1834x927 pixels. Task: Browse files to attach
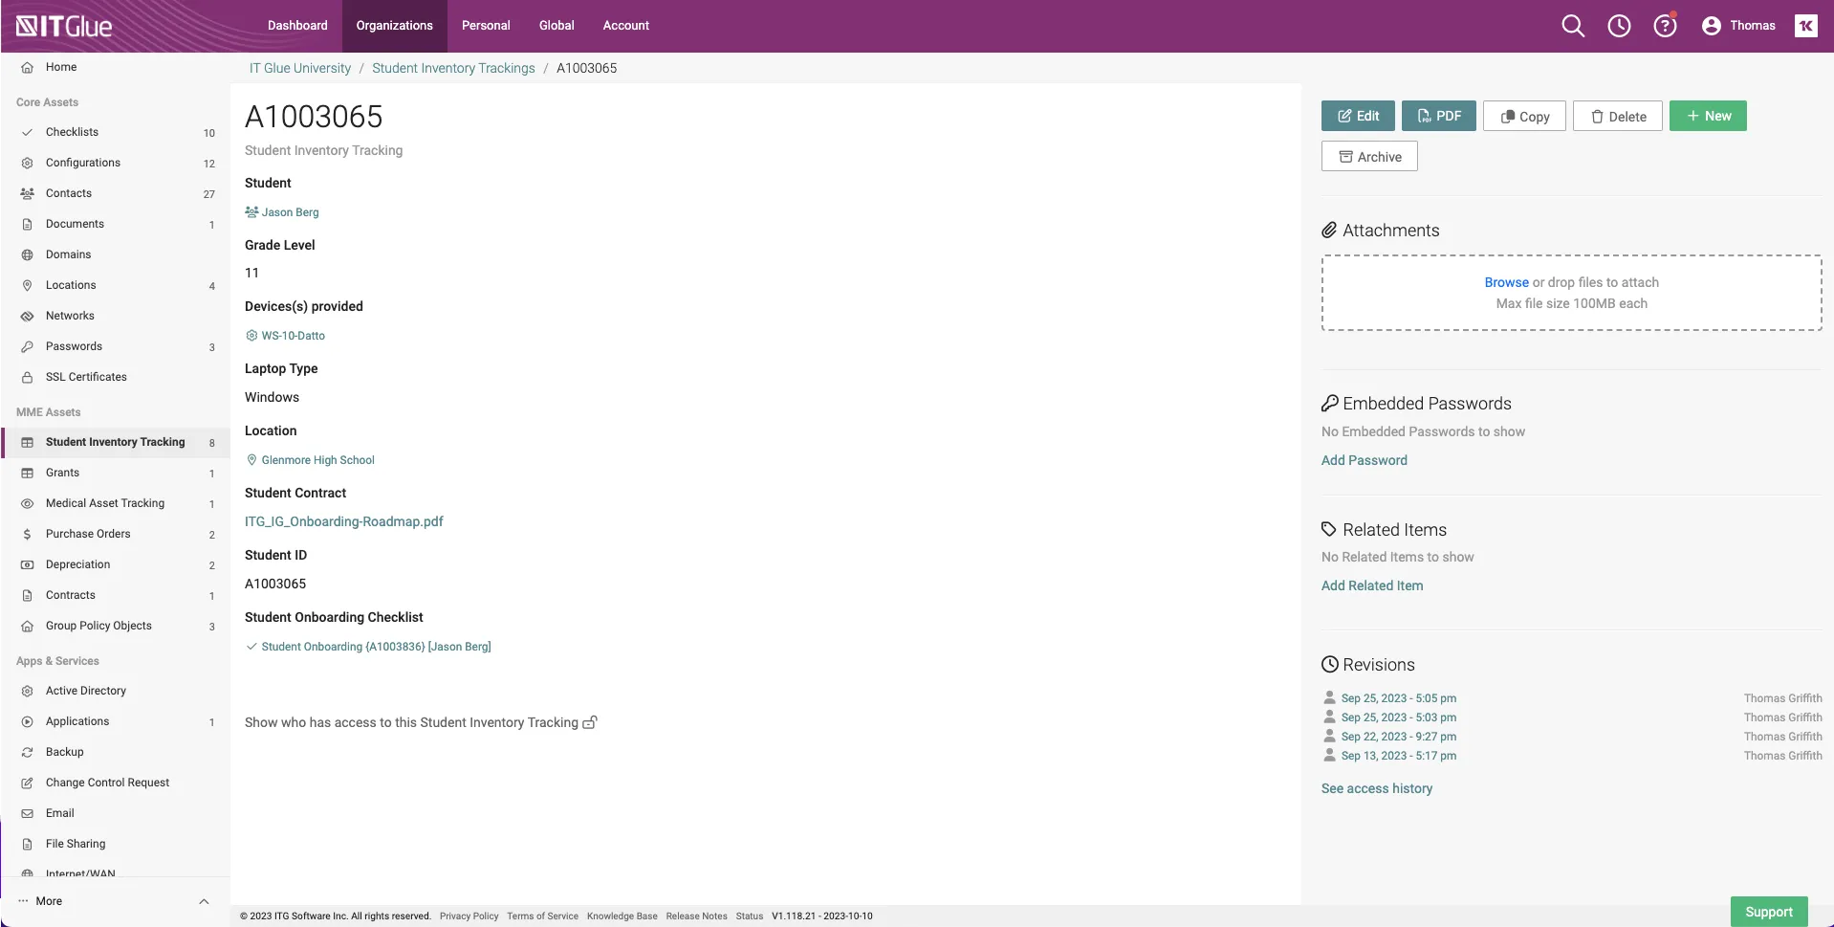(1506, 282)
